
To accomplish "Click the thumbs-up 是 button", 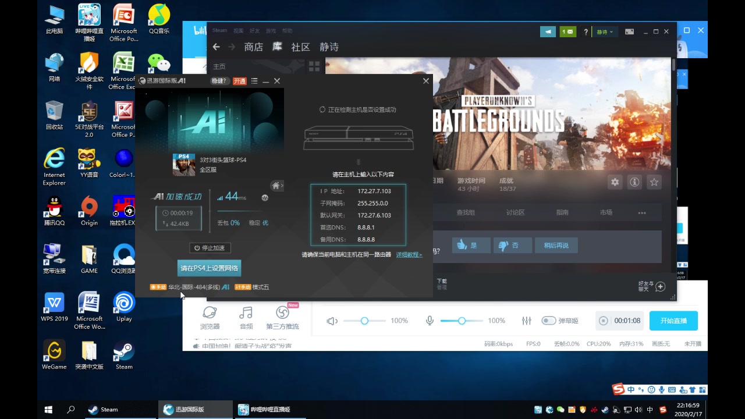I will pyautogui.click(x=470, y=246).
